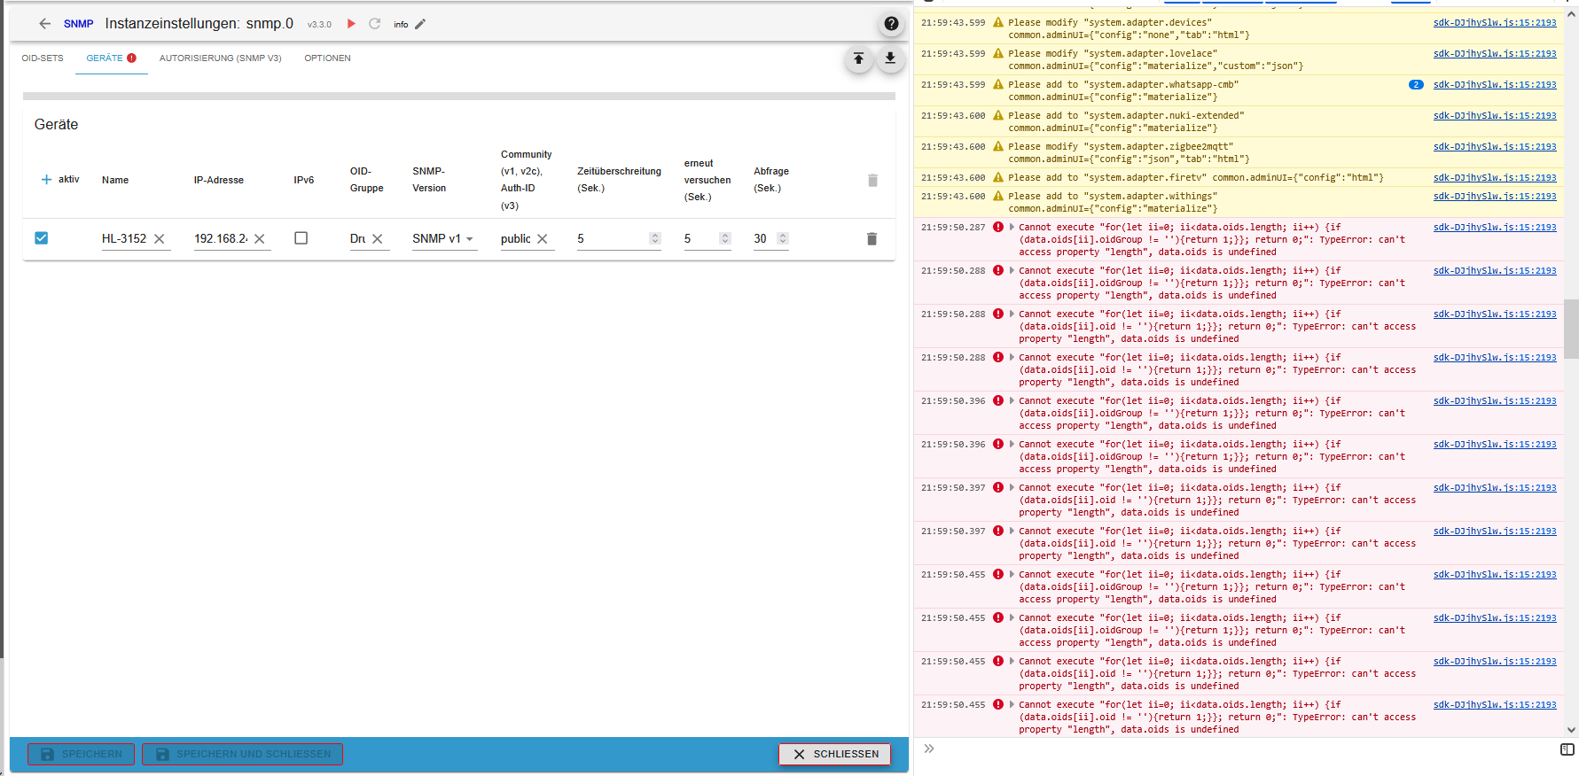1579x776 pixels.
Task: Go to the OPTIONEN tab
Action: (x=328, y=58)
